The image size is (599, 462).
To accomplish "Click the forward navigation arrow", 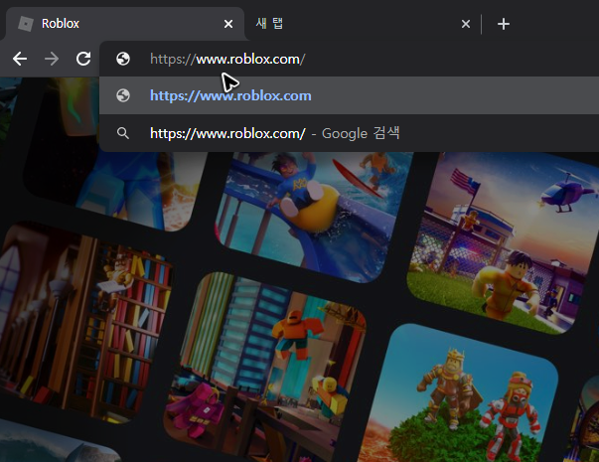I will [x=52, y=59].
